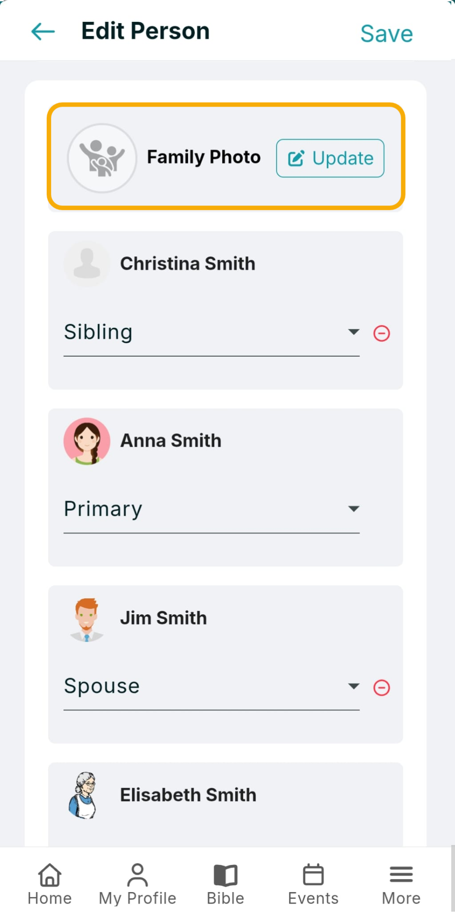Remove Jim Smith with the red minus icon
The width and height of the screenshot is (455, 913).
click(x=382, y=687)
